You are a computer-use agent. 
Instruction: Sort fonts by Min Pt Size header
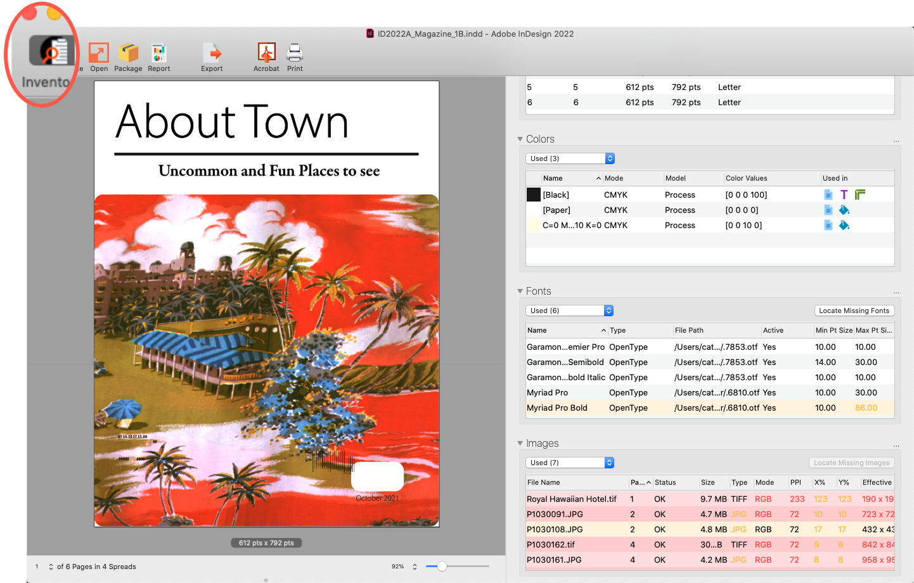pyautogui.click(x=834, y=330)
